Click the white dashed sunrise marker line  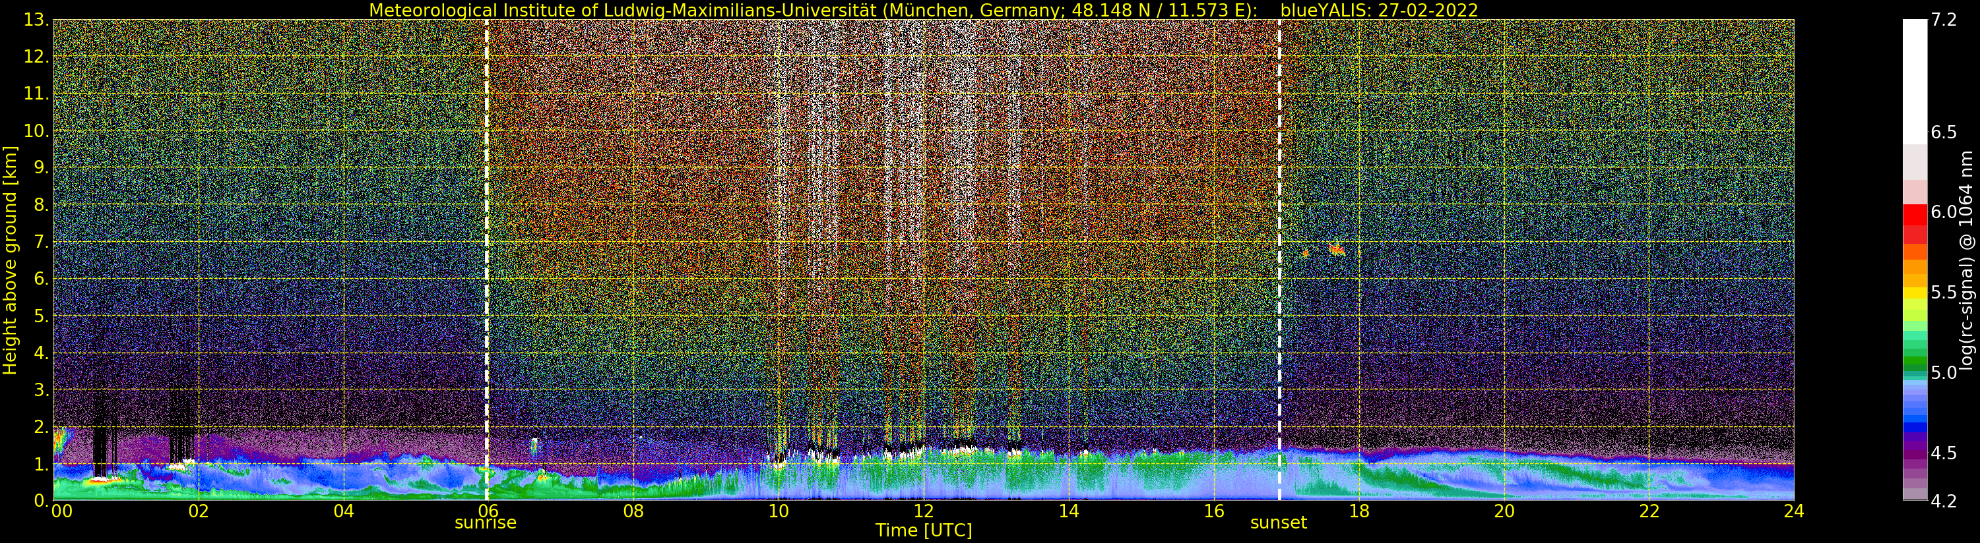click(486, 260)
